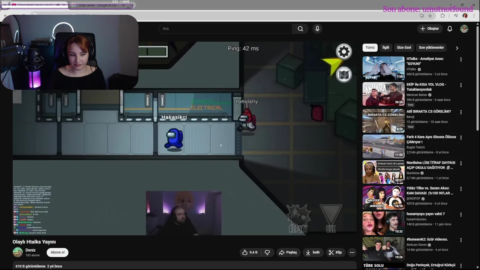Image resolution: width=480 pixels, height=270 pixels.
Task: Click the Oluştur create button
Action: click(x=429, y=29)
